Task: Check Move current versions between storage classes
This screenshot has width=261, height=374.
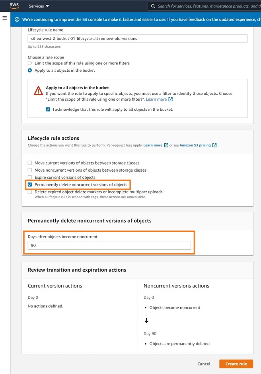Action: pos(30,163)
